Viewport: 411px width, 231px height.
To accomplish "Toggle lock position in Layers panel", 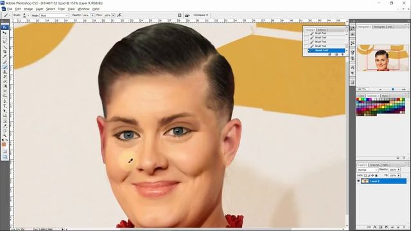I will (372, 175).
